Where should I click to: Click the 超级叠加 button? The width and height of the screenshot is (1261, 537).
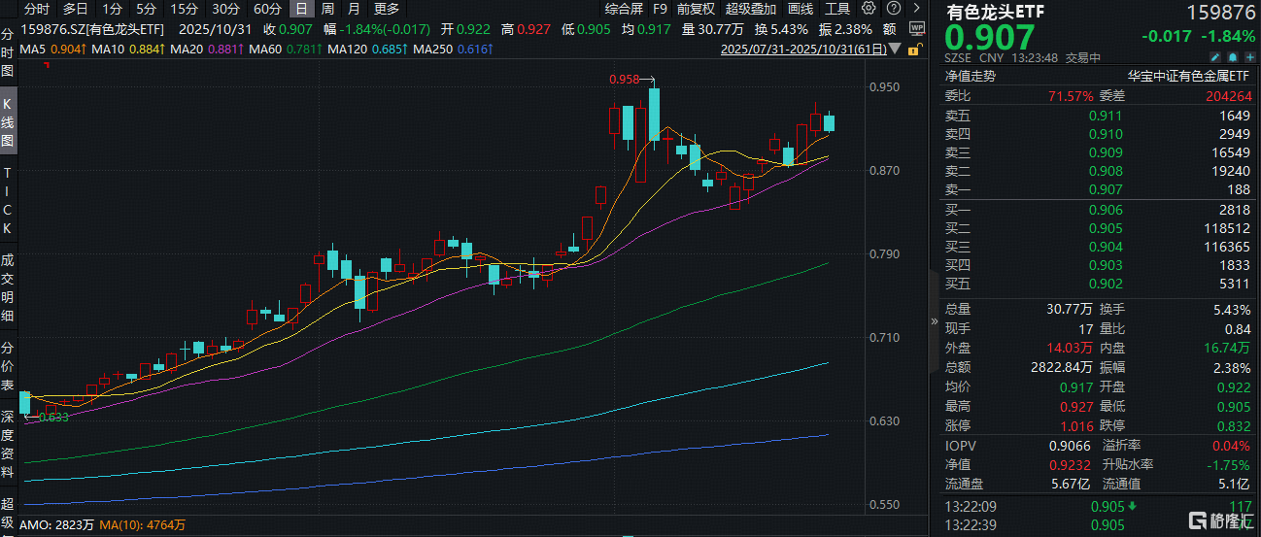click(x=751, y=9)
